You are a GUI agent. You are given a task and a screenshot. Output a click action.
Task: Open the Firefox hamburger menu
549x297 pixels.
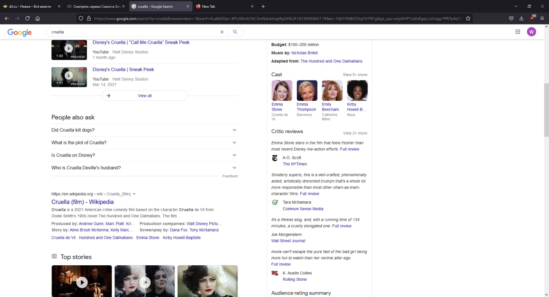(542, 18)
